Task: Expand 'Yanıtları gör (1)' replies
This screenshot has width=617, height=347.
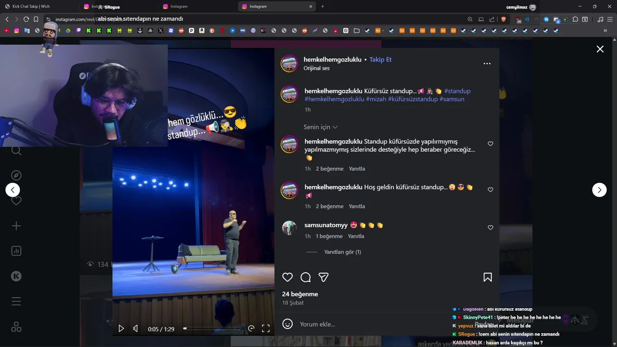Action: [342, 252]
